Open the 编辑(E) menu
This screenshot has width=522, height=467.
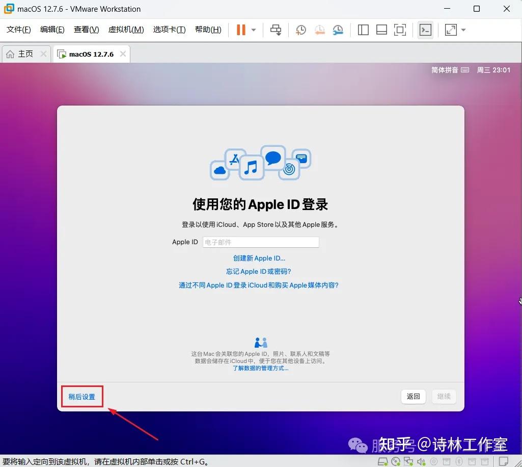[x=52, y=30]
